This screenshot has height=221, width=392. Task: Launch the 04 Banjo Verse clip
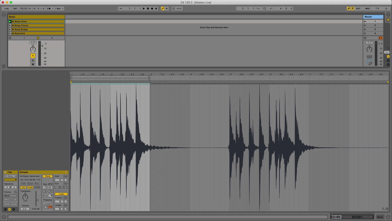(x=10, y=22)
